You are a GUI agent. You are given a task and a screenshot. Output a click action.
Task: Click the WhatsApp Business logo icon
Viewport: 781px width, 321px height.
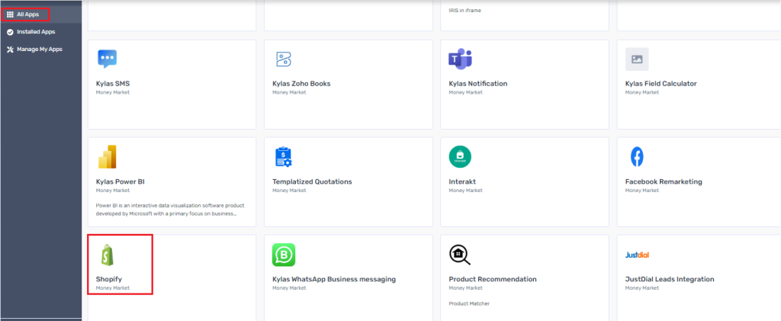point(284,255)
